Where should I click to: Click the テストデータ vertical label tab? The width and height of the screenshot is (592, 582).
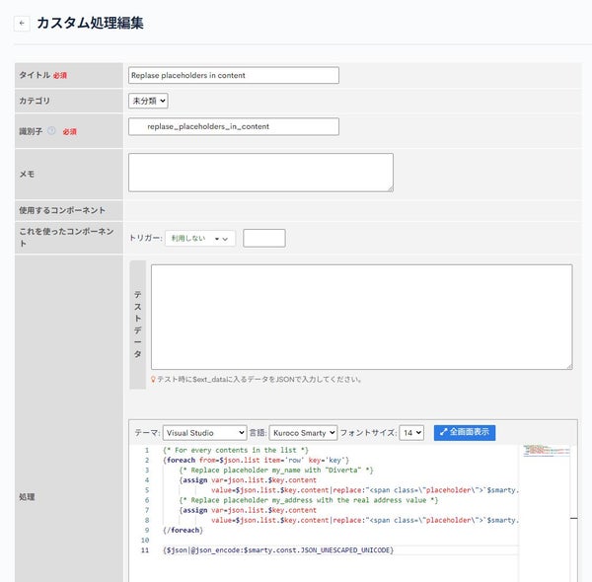[137, 325]
